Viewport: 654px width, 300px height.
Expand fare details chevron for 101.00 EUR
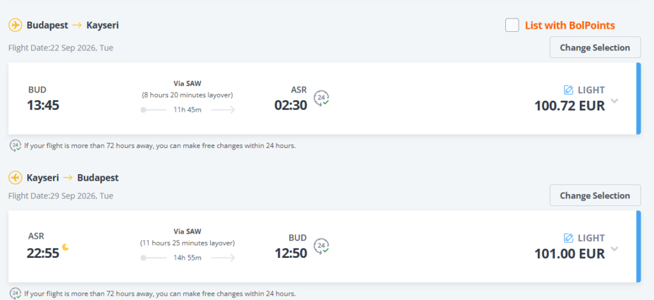coord(614,249)
